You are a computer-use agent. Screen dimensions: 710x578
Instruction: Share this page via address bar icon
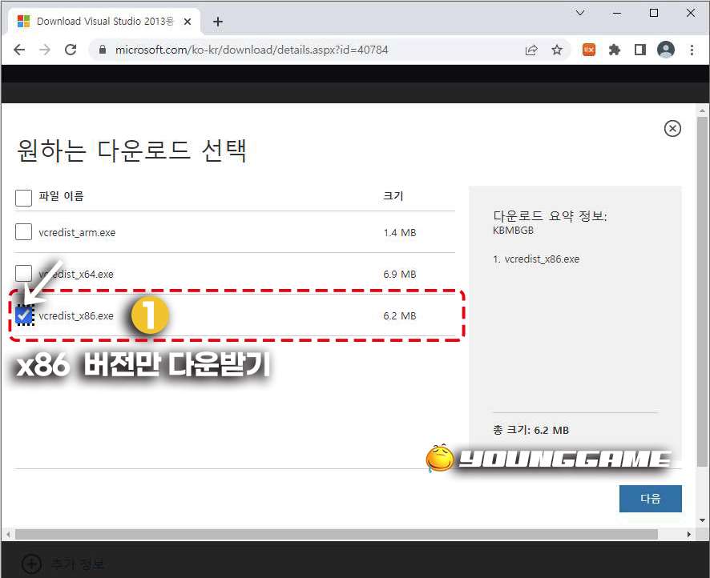(x=531, y=50)
